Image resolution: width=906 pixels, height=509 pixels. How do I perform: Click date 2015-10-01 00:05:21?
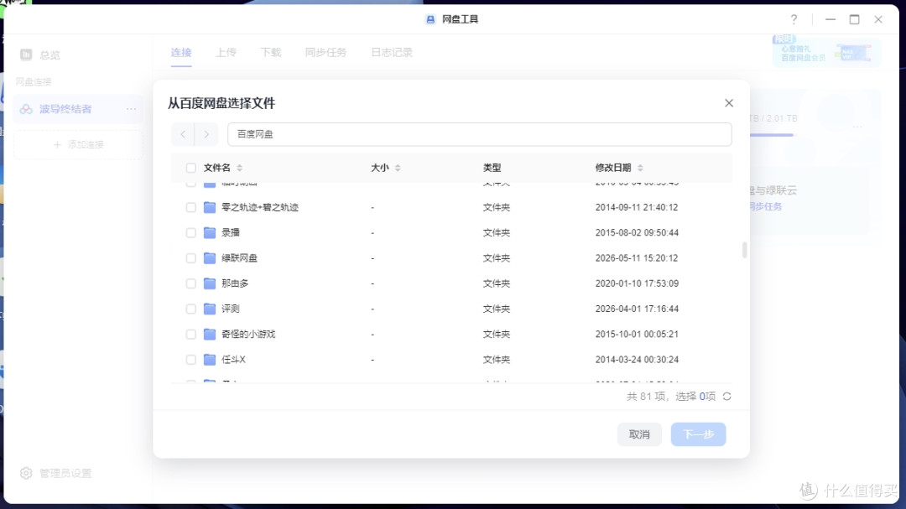[x=637, y=335]
